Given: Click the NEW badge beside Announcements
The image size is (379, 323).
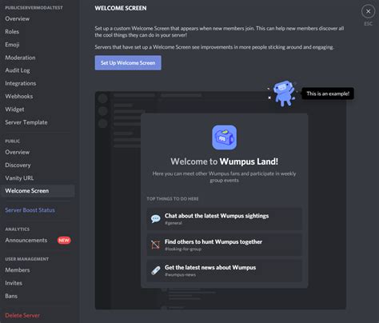Looking at the screenshot, I should [64, 240].
